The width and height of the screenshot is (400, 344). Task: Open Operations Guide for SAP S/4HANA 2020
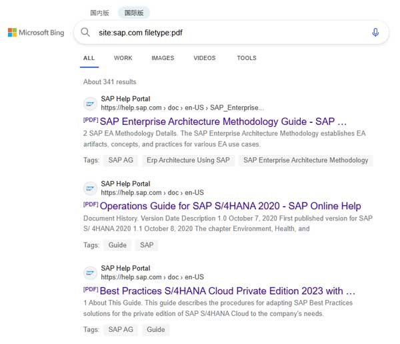click(x=230, y=206)
